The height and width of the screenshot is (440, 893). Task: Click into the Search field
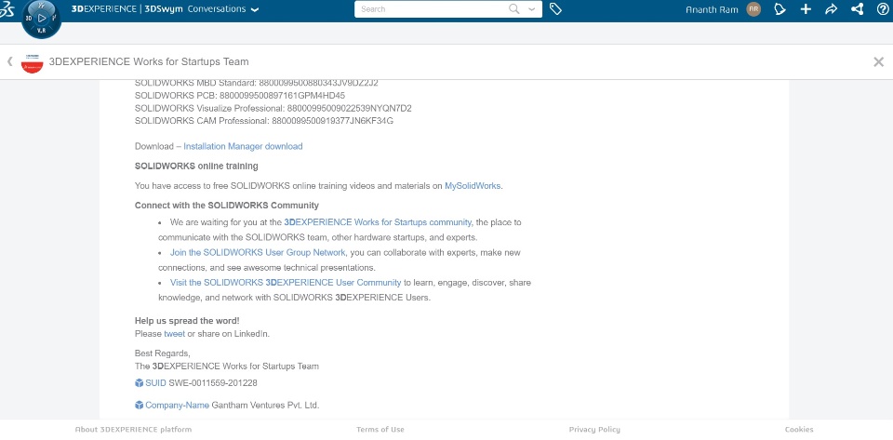pos(428,9)
